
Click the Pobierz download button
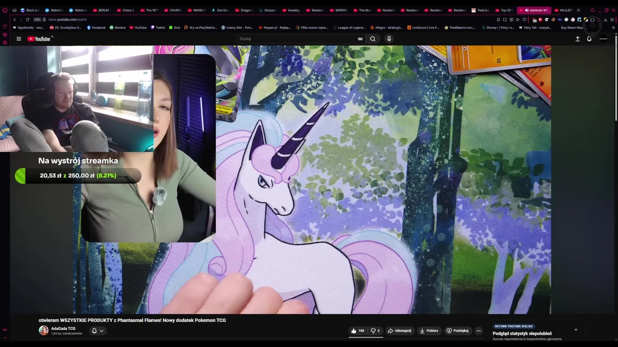coord(429,331)
